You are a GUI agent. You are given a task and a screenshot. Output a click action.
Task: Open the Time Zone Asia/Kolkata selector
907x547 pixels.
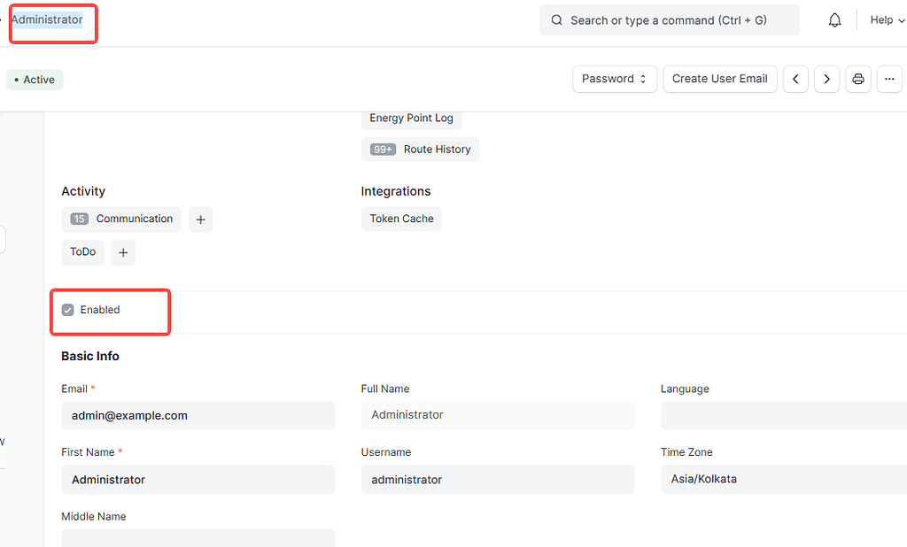[784, 480]
